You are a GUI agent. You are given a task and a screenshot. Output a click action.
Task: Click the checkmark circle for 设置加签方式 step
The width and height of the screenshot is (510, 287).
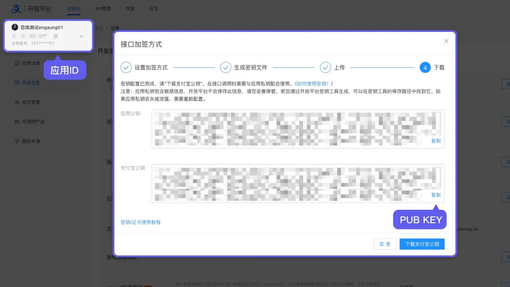click(x=126, y=67)
